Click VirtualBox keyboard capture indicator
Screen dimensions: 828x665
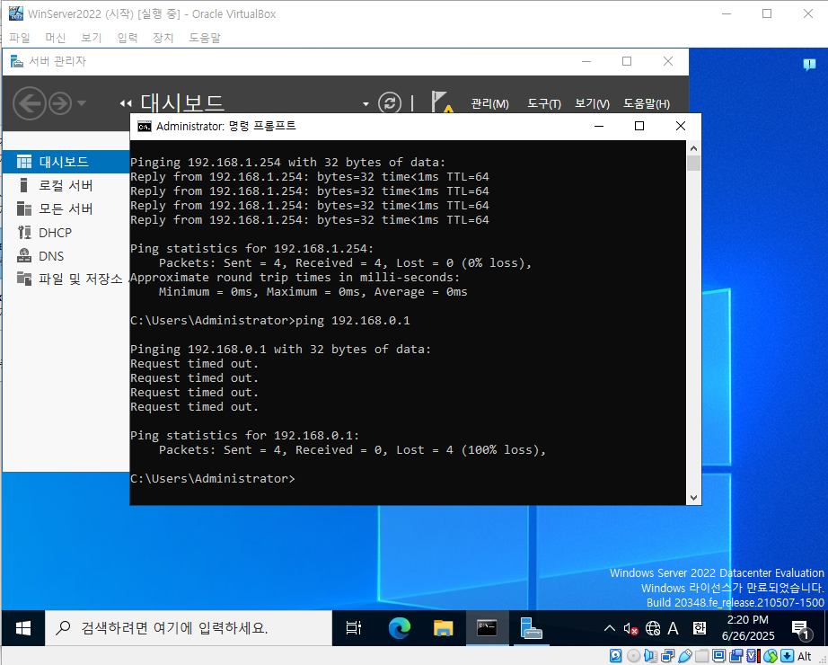click(787, 655)
